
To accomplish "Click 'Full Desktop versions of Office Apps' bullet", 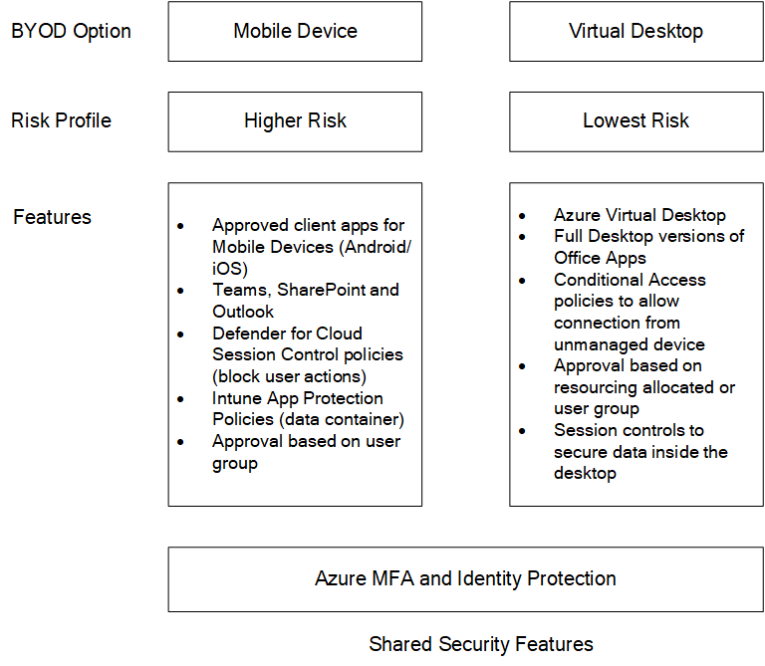I will (648, 247).
